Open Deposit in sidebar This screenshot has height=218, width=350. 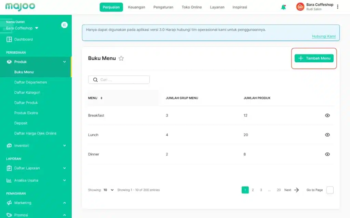coord(21,123)
